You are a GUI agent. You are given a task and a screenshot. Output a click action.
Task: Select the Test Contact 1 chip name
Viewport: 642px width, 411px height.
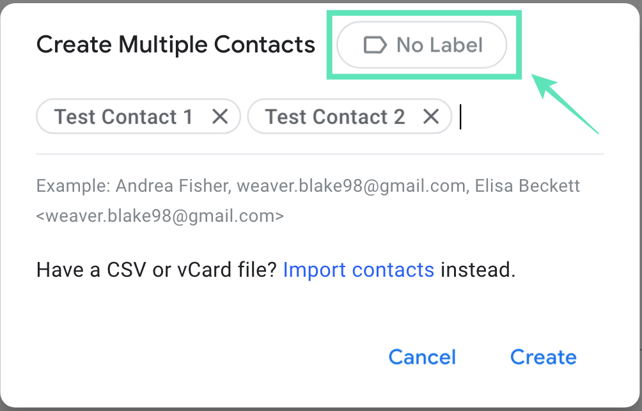[x=123, y=117]
